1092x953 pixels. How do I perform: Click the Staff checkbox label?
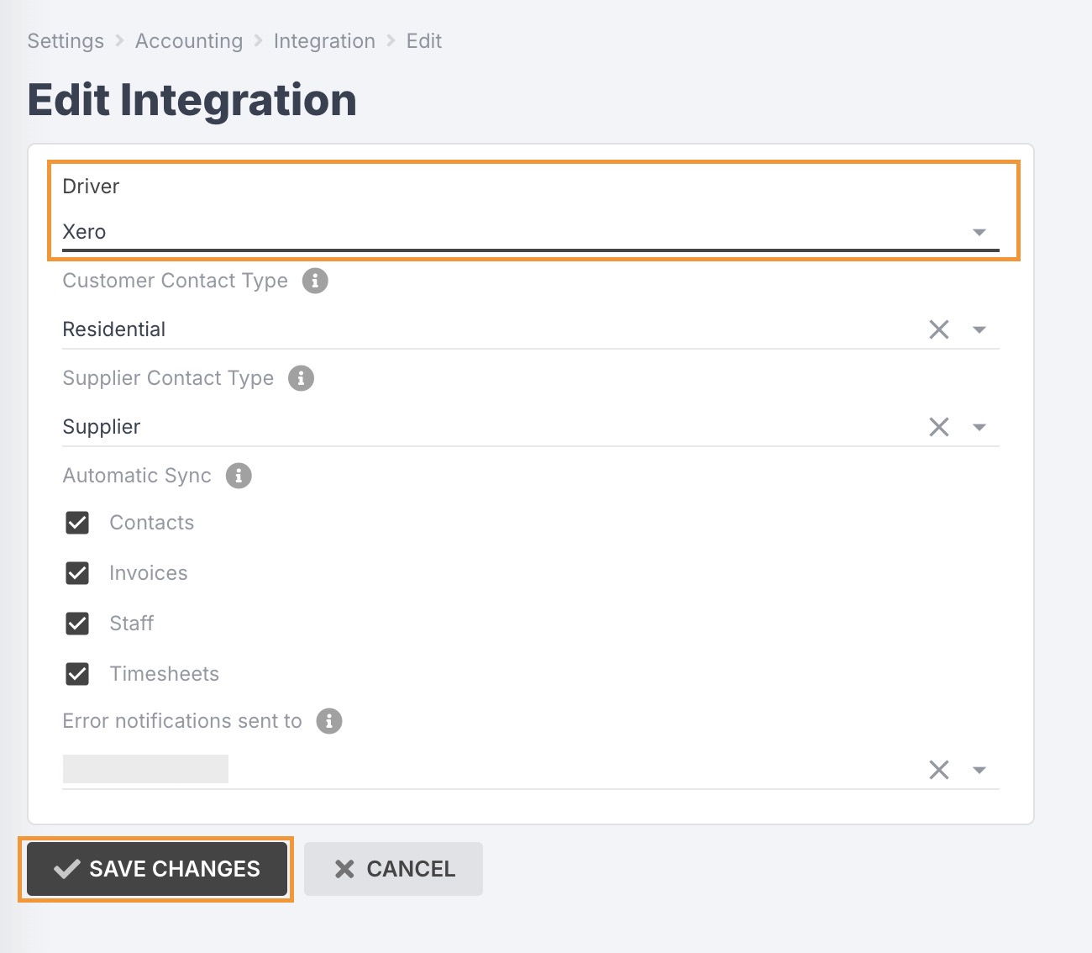(x=132, y=624)
